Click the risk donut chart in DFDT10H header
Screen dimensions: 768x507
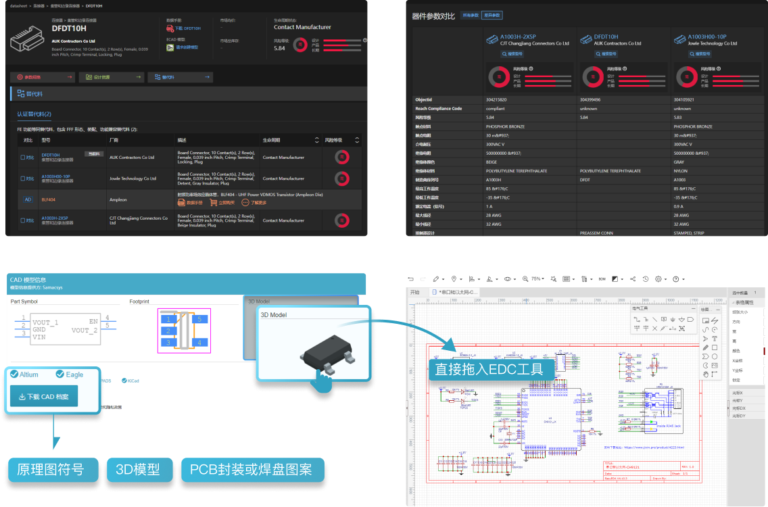pyautogui.click(x=299, y=45)
